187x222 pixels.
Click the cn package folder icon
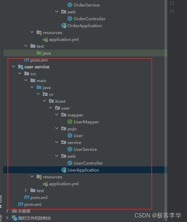45,94
